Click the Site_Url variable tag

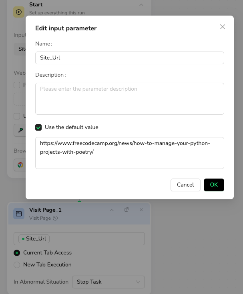click(x=34, y=239)
